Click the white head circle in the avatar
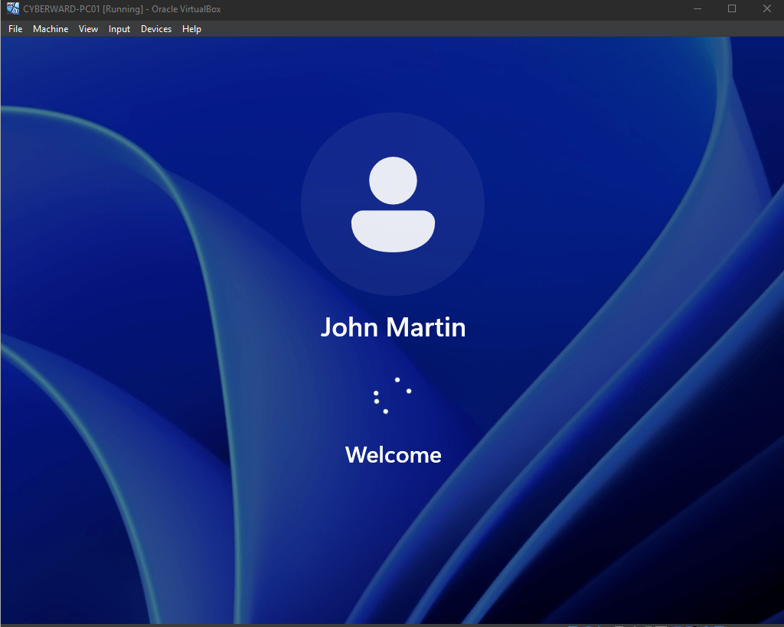This screenshot has width=784, height=627. point(393,180)
